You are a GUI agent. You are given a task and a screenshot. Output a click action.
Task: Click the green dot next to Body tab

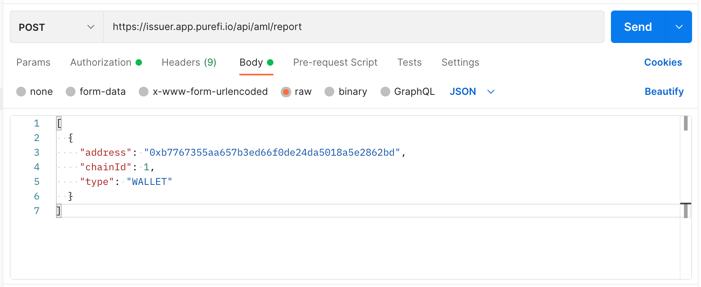(x=270, y=62)
